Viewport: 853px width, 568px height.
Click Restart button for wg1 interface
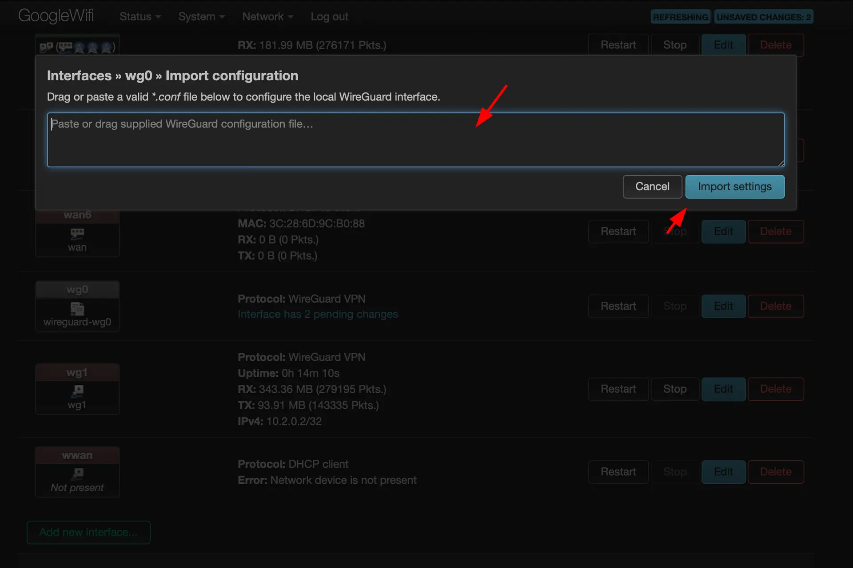point(618,389)
